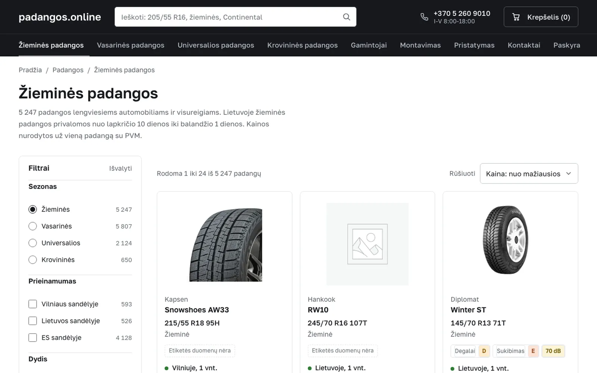The height and width of the screenshot is (373, 597).
Task: Open the Kaina: nuo mažiausios sort dropdown
Action: coord(529,173)
